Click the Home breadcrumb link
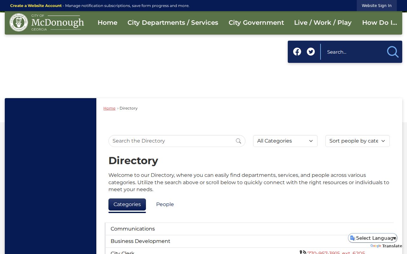Image resolution: width=407 pixels, height=254 pixels. pyautogui.click(x=109, y=108)
